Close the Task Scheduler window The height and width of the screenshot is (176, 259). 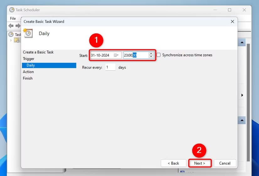pyautogui.click(x=244, y=10)
